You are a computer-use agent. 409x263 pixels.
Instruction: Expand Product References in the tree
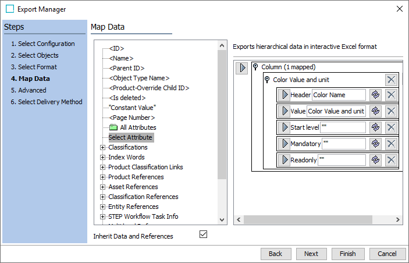point(103,177)
